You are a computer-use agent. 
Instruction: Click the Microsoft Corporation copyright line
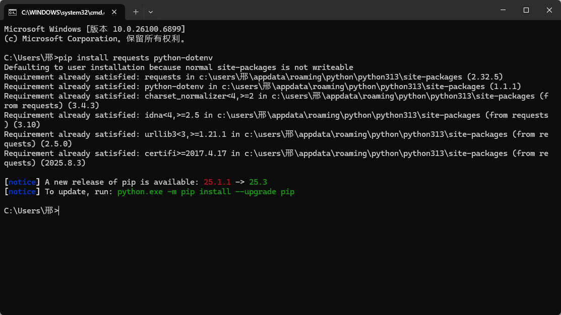point(94,39)
